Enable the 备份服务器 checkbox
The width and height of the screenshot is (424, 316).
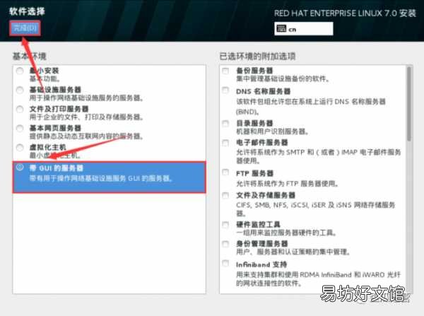[225, 71]
